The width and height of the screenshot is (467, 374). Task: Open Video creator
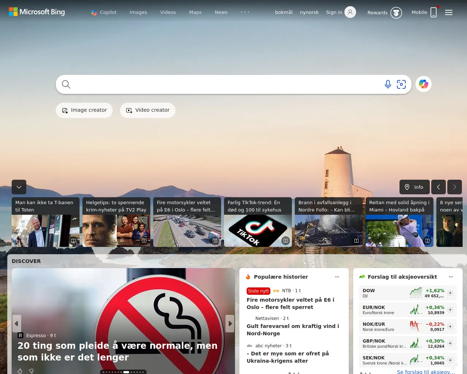[148, 110]
